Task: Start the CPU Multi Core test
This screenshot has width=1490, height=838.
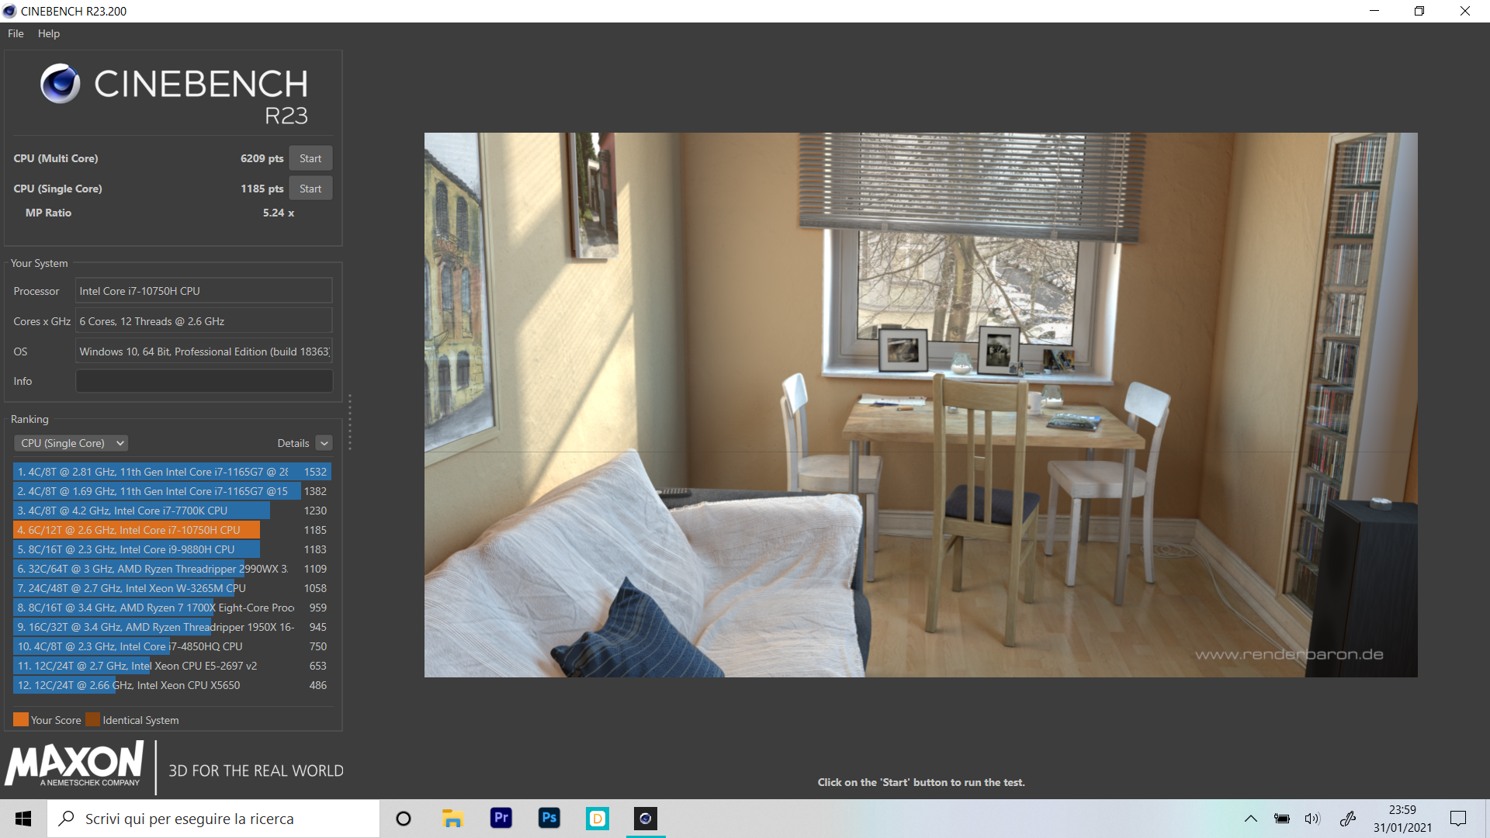Action: coord(310,158)
